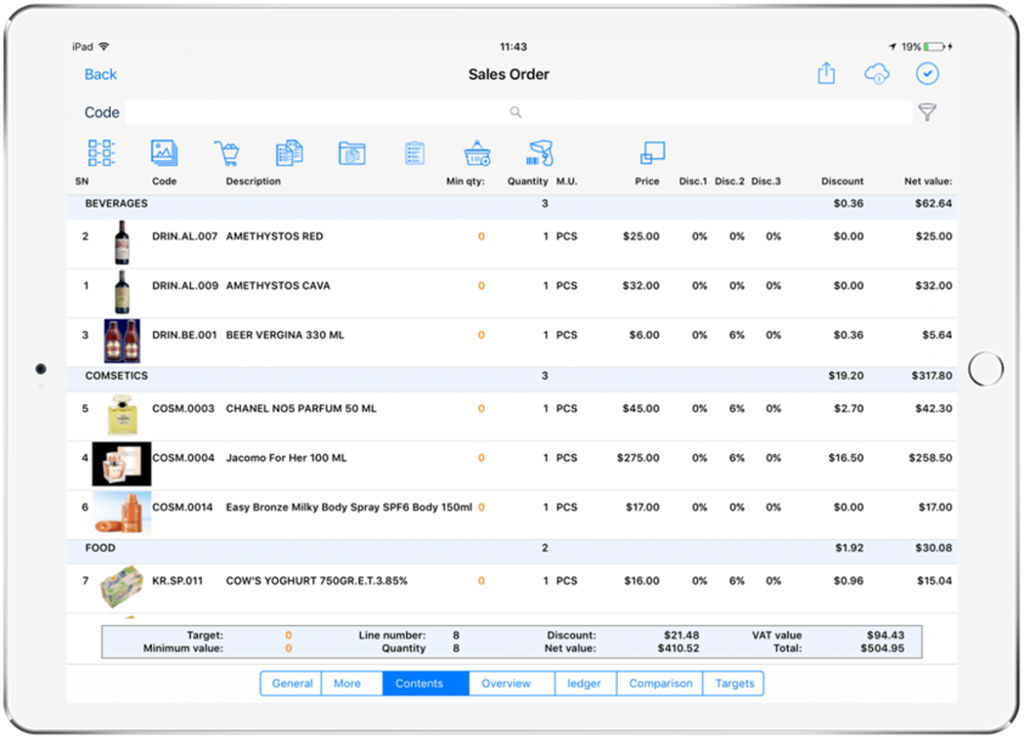This screenshot has width=1024, height=739.
Task: Tap the overlapping squares icon
Action: (x=653, y=153)
